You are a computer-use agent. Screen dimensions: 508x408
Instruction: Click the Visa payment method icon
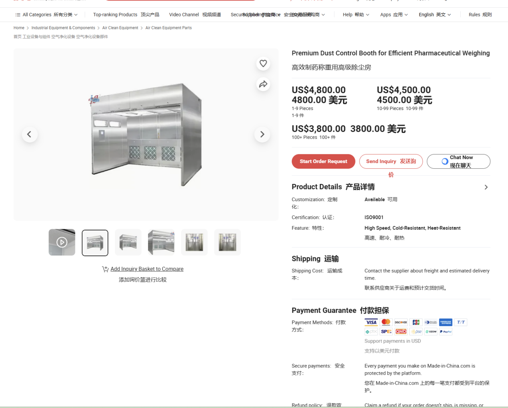[371, 322]
